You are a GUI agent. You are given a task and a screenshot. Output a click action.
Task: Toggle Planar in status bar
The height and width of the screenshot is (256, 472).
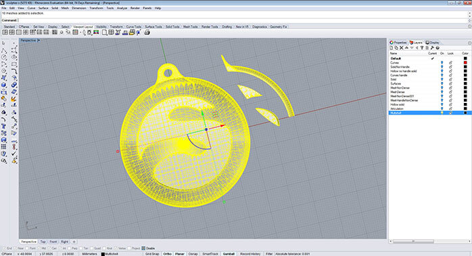[x=180, y=254]
